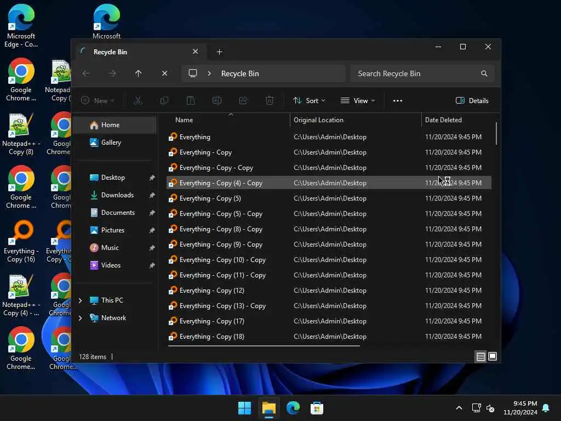Select Notepad++ - Copy (8) desktop icon
The width and height of the screenshot is (561, 421).
click(x=21, y=134)
